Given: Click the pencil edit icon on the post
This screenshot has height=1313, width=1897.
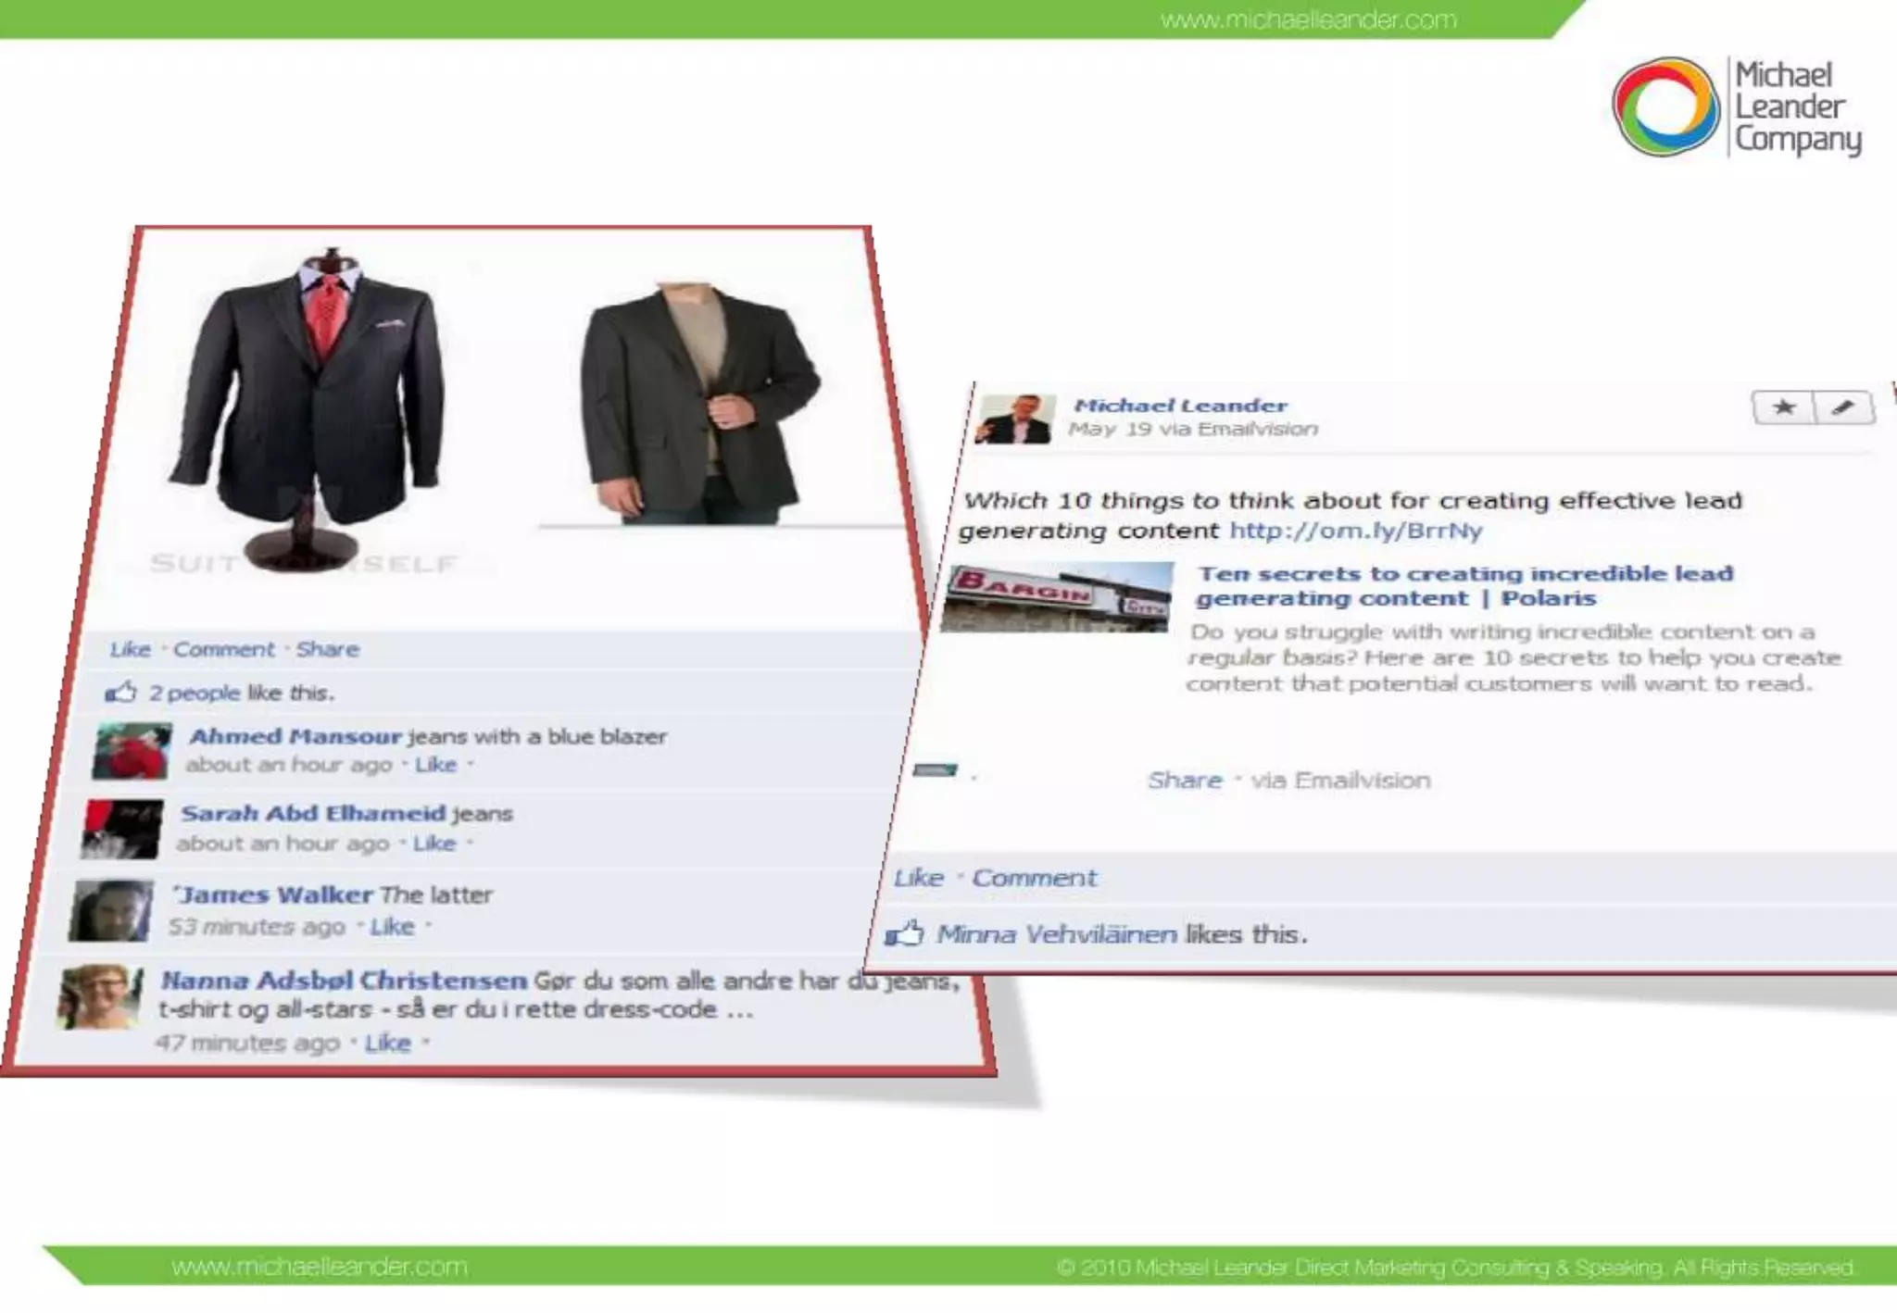Looking at the screenshot, I should point(1843,407).
